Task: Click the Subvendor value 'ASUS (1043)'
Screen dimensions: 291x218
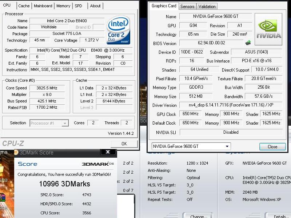Action: (256, 52)
